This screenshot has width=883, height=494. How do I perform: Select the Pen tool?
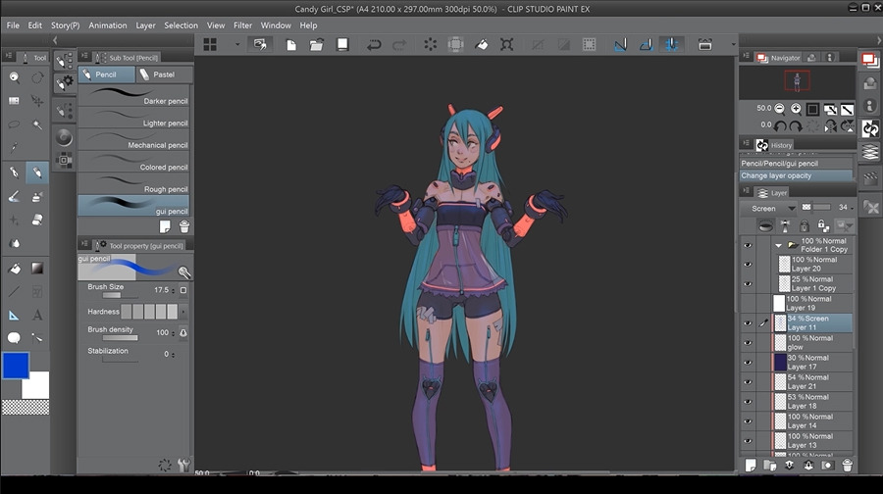(14, 173)
